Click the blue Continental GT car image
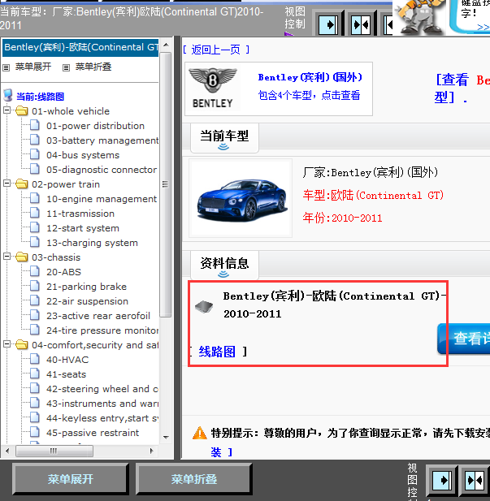Viewport: 490px width, 501px height. pyautogui.click(x=242, y=200)
